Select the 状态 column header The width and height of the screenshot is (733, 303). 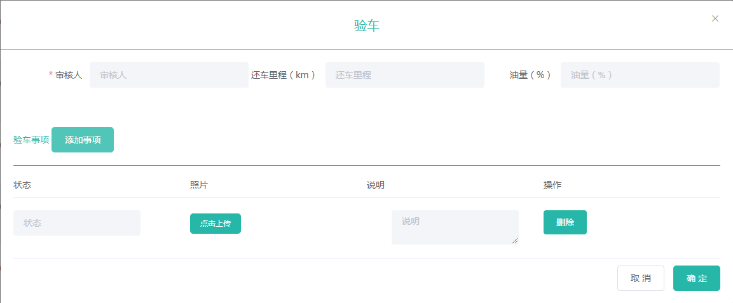[22, 185]
